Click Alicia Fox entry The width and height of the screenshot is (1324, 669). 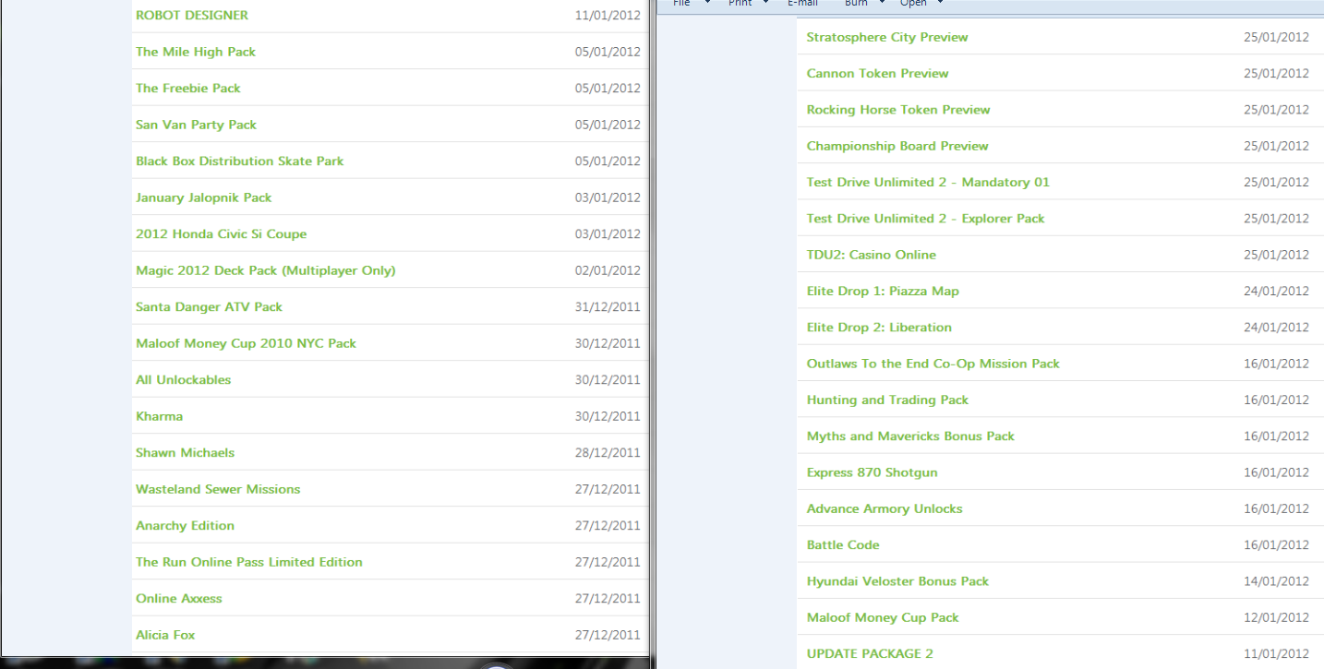click(x=165, y=635)
